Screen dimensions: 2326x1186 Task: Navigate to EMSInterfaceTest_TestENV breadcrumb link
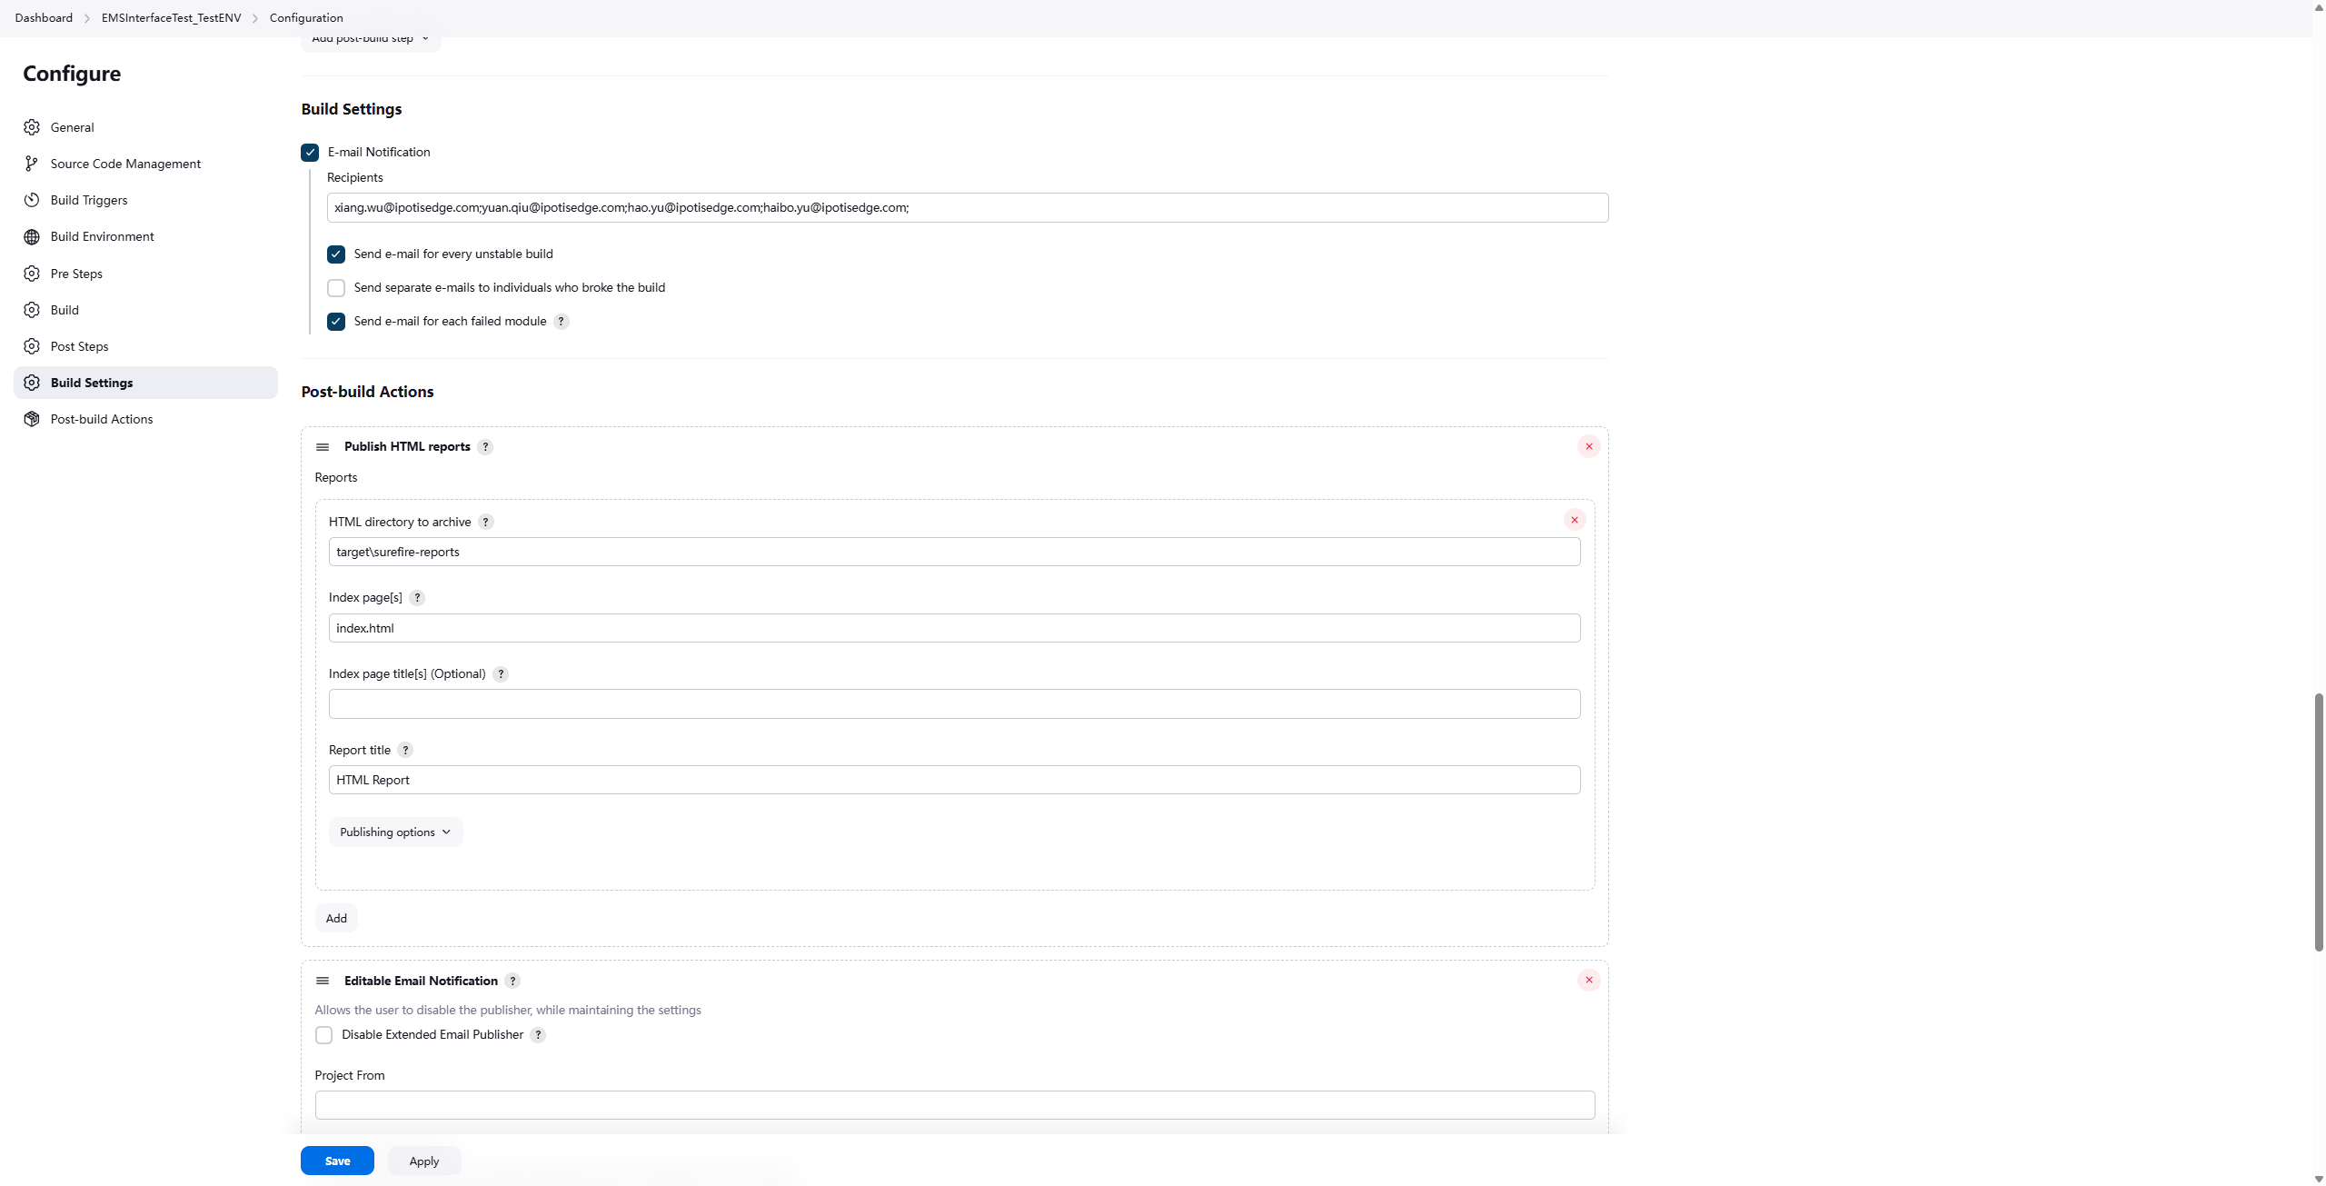point(171,18)
